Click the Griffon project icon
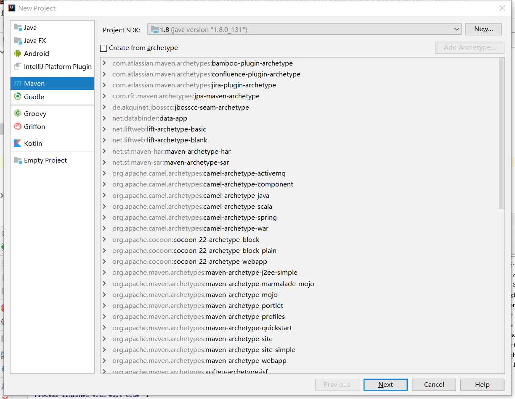Image resolution: width=515 pixels, height=399 pixels. tap(18, 126)
